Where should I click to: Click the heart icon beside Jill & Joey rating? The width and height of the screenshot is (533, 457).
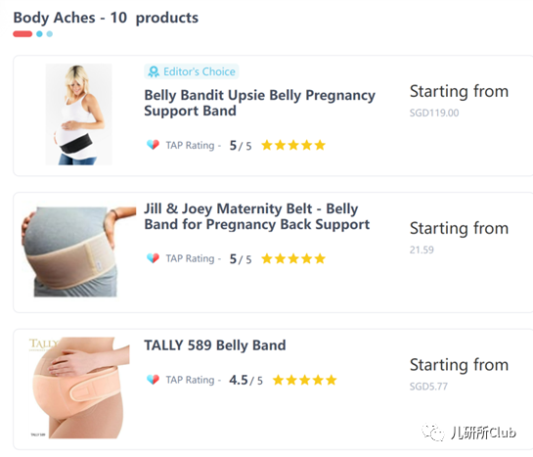[153, 258]
